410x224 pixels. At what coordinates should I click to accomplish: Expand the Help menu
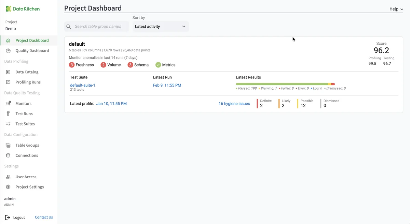395,9
